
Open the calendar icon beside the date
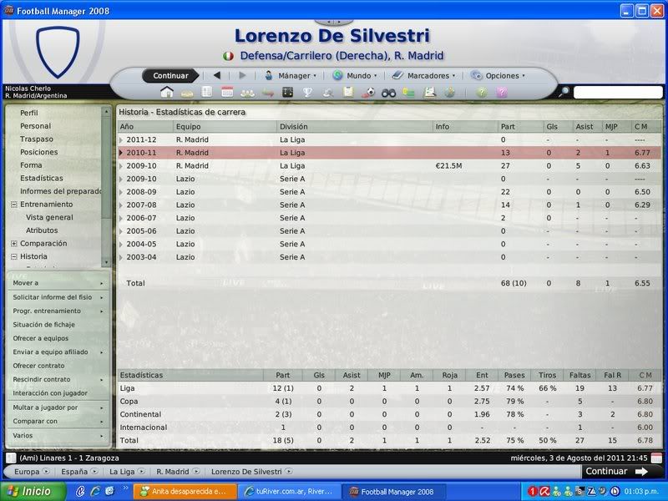(656, 458)
